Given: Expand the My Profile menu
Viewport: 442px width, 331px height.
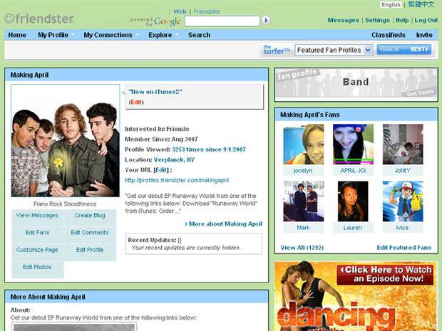Looking at the screenshot, I should click(x=56, y=35).
